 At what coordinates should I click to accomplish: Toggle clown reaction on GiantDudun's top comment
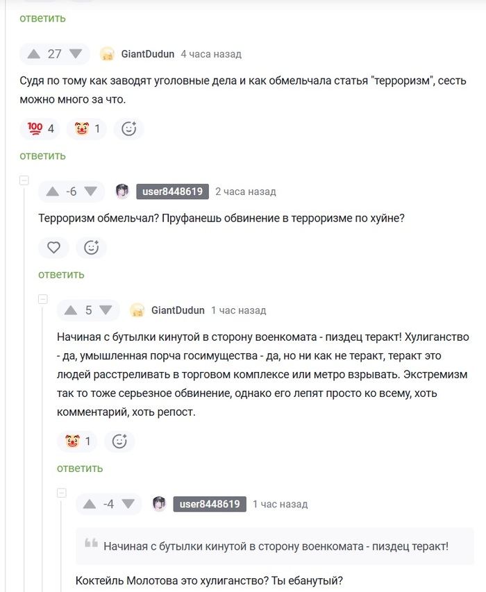click(87, 128)
